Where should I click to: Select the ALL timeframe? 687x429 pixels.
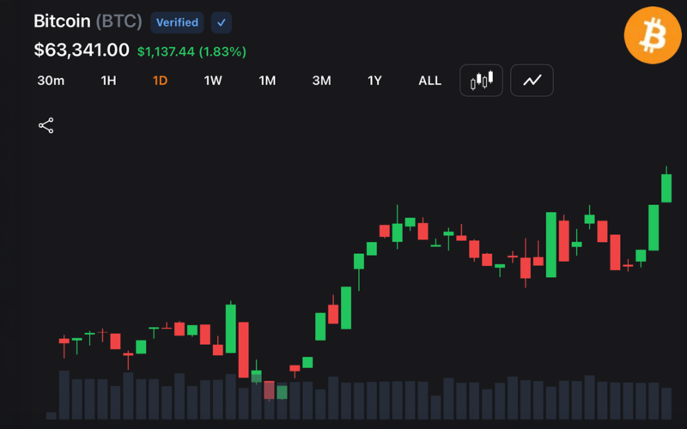[x=430, y=81]
